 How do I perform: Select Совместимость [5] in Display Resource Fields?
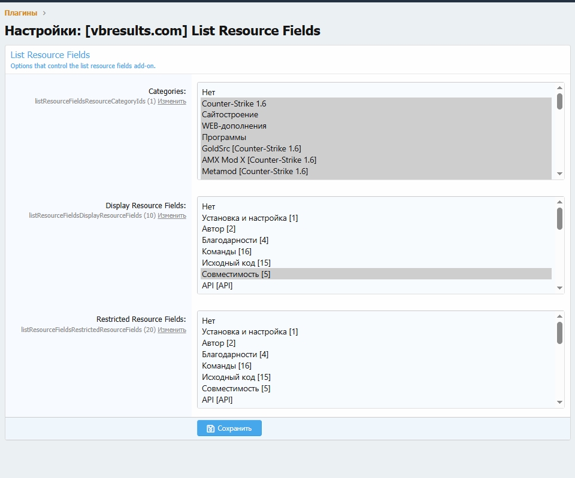236,274
